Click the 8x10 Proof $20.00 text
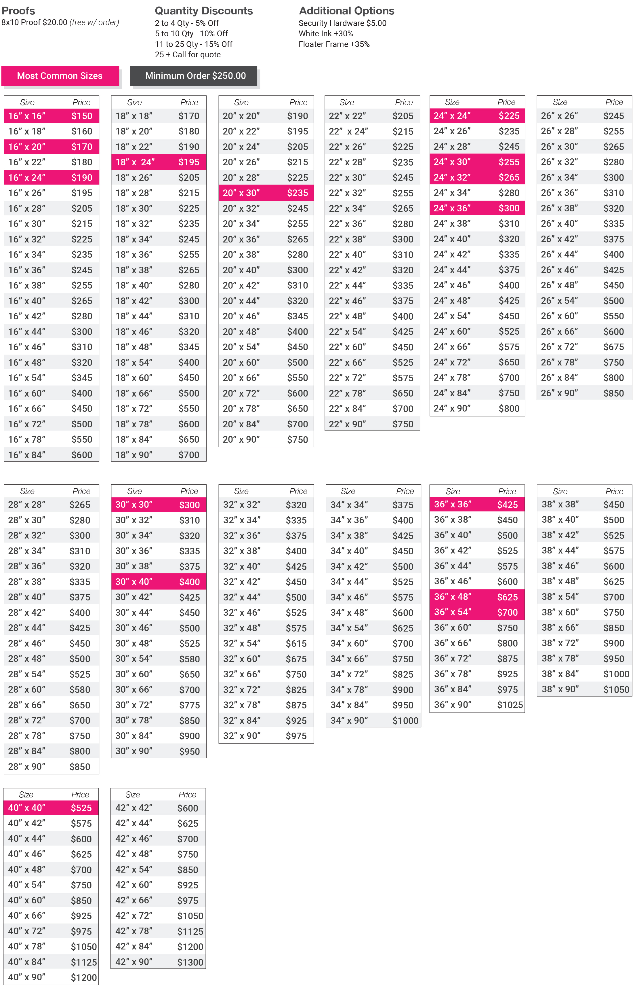The height and width of the screenshot is (999, 633). point(35,22)
